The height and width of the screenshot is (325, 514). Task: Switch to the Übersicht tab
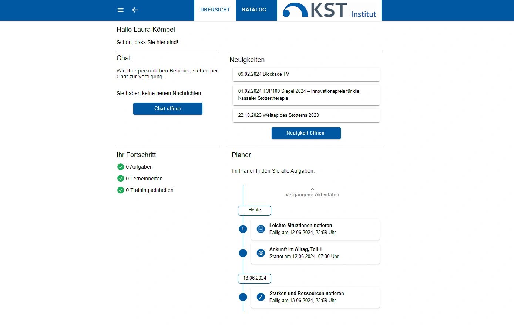coord(215,10)
